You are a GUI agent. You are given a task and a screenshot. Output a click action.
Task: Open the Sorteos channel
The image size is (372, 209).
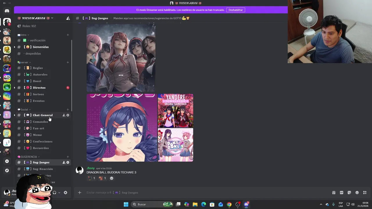point(43,94)
